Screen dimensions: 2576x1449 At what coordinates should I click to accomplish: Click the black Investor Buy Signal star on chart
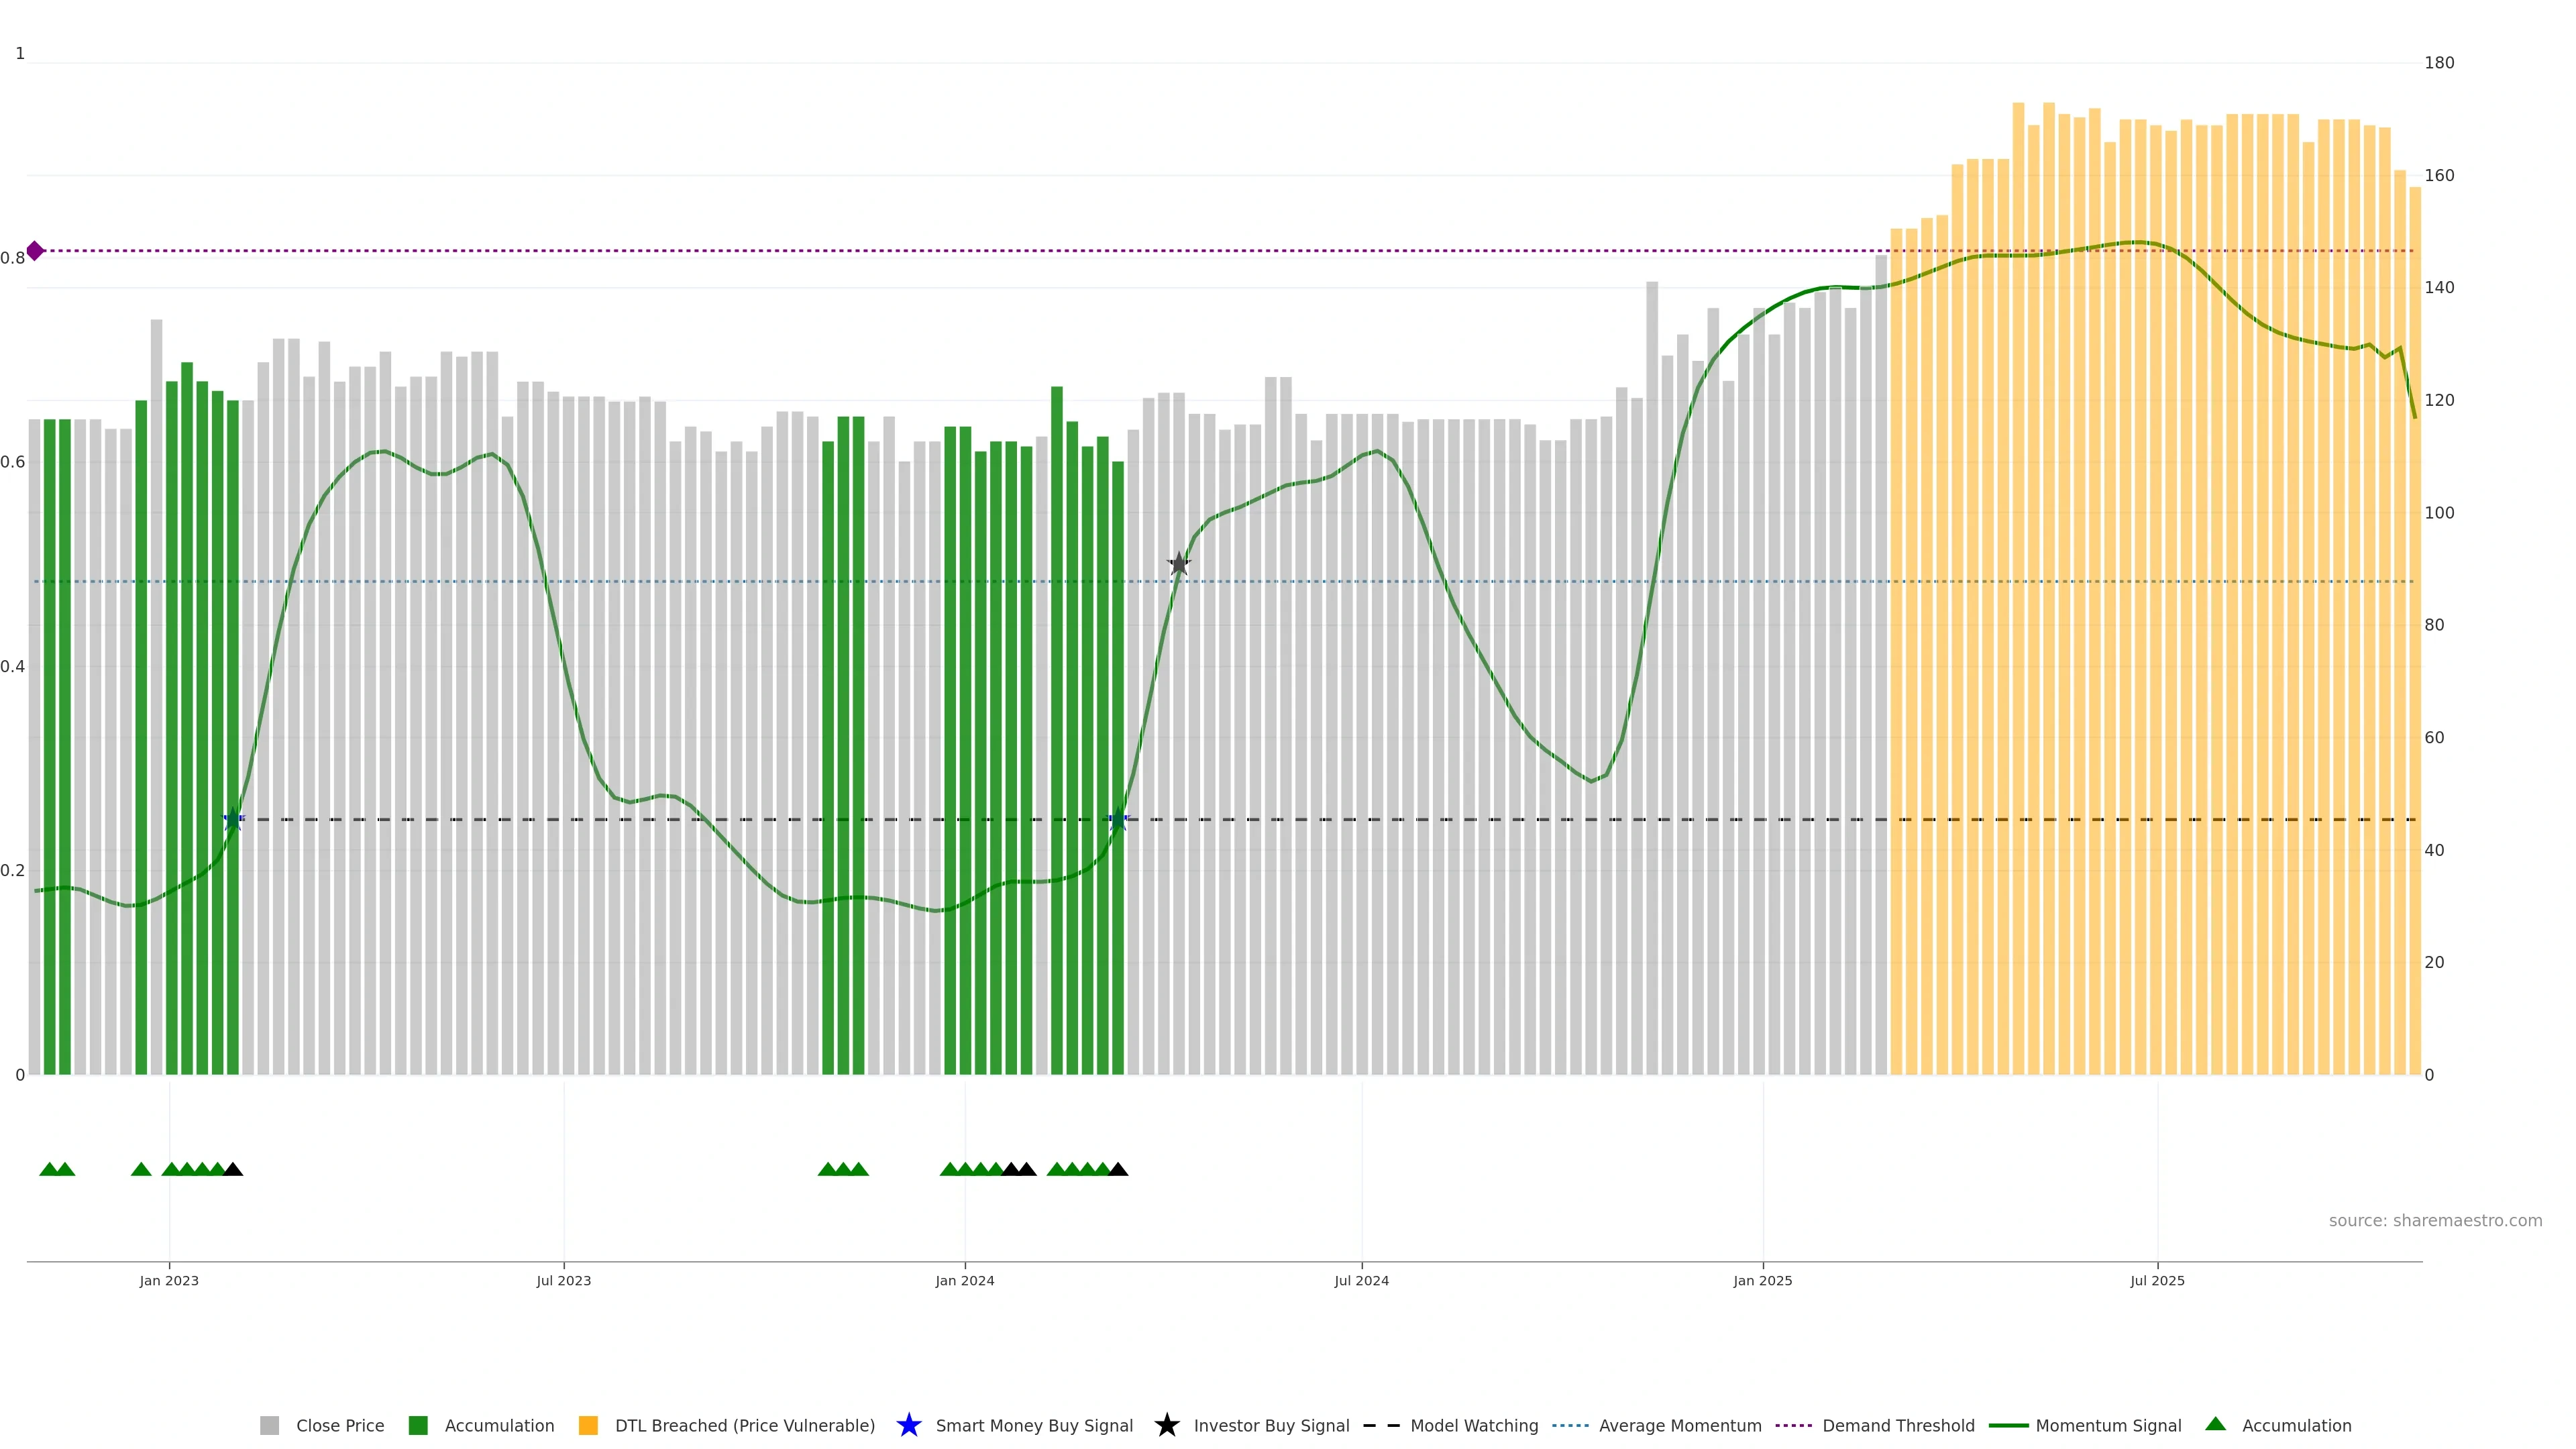[x=1179, y=564]
